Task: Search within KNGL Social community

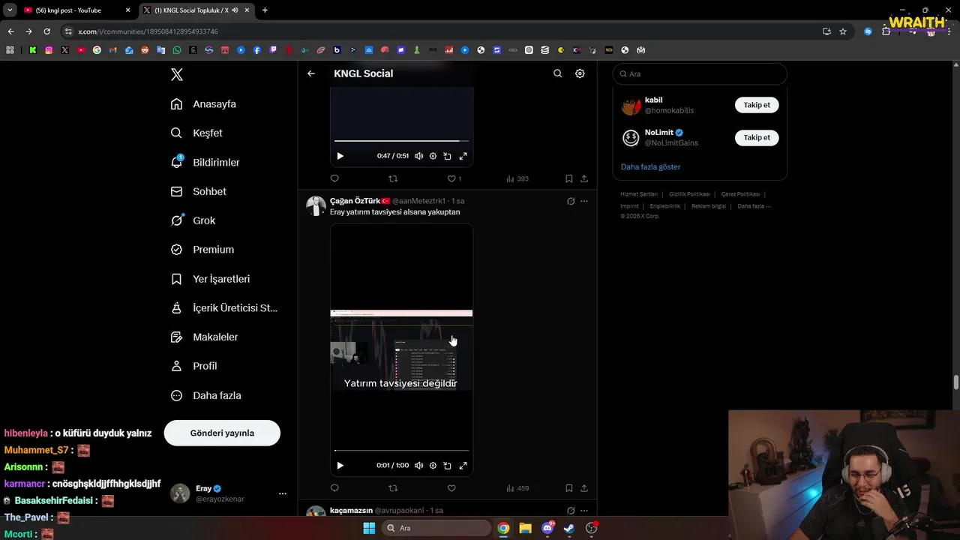Action: (x=557, y=73)
